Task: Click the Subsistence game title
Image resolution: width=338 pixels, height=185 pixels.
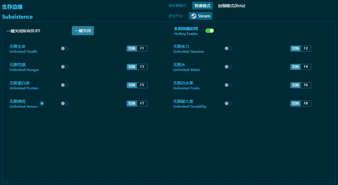Action: [18, 17]
